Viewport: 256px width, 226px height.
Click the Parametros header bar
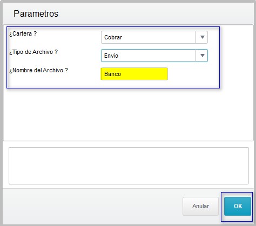click(128, 13)
